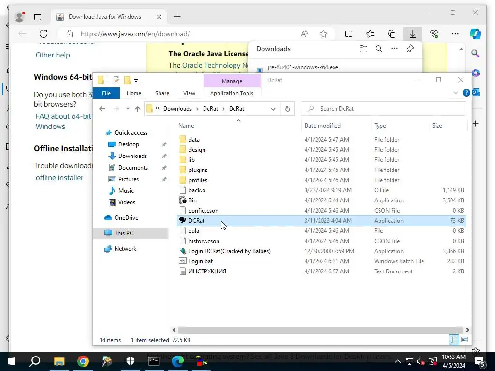Viewport: 495px width, 371px height.
Task: Select the Bin application file
Action: coord(192,200)
